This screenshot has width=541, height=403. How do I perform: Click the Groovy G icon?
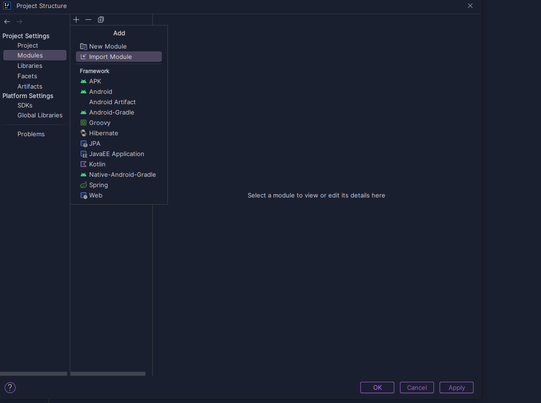click(x=83, y=123)
